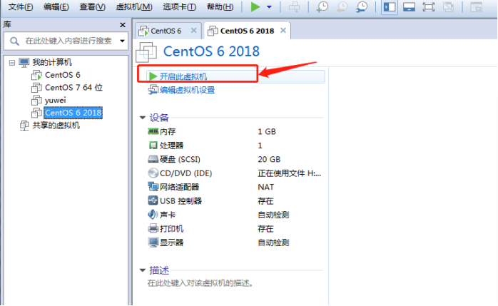This screenshot has height=306, width=498.
Task: Click the CD/DVD disc icon
Action: [x=153, y=173]
